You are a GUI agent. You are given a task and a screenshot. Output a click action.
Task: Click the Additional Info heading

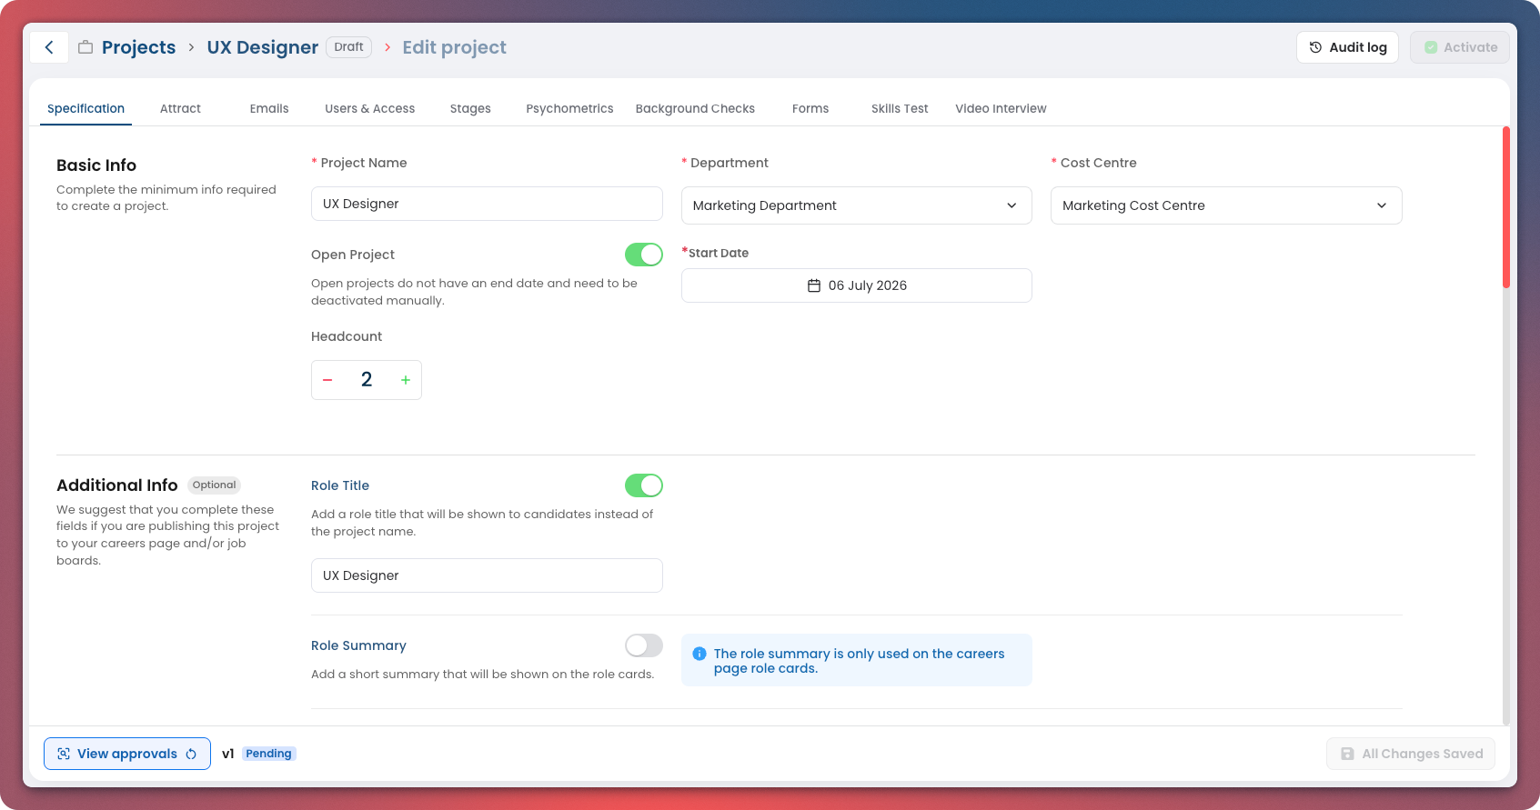[x=117, y=485]
